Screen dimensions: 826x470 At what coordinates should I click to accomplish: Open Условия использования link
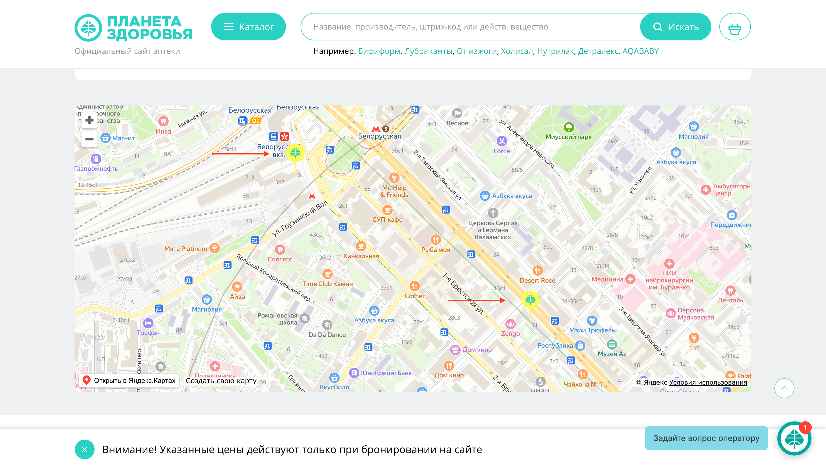point(708,382)
